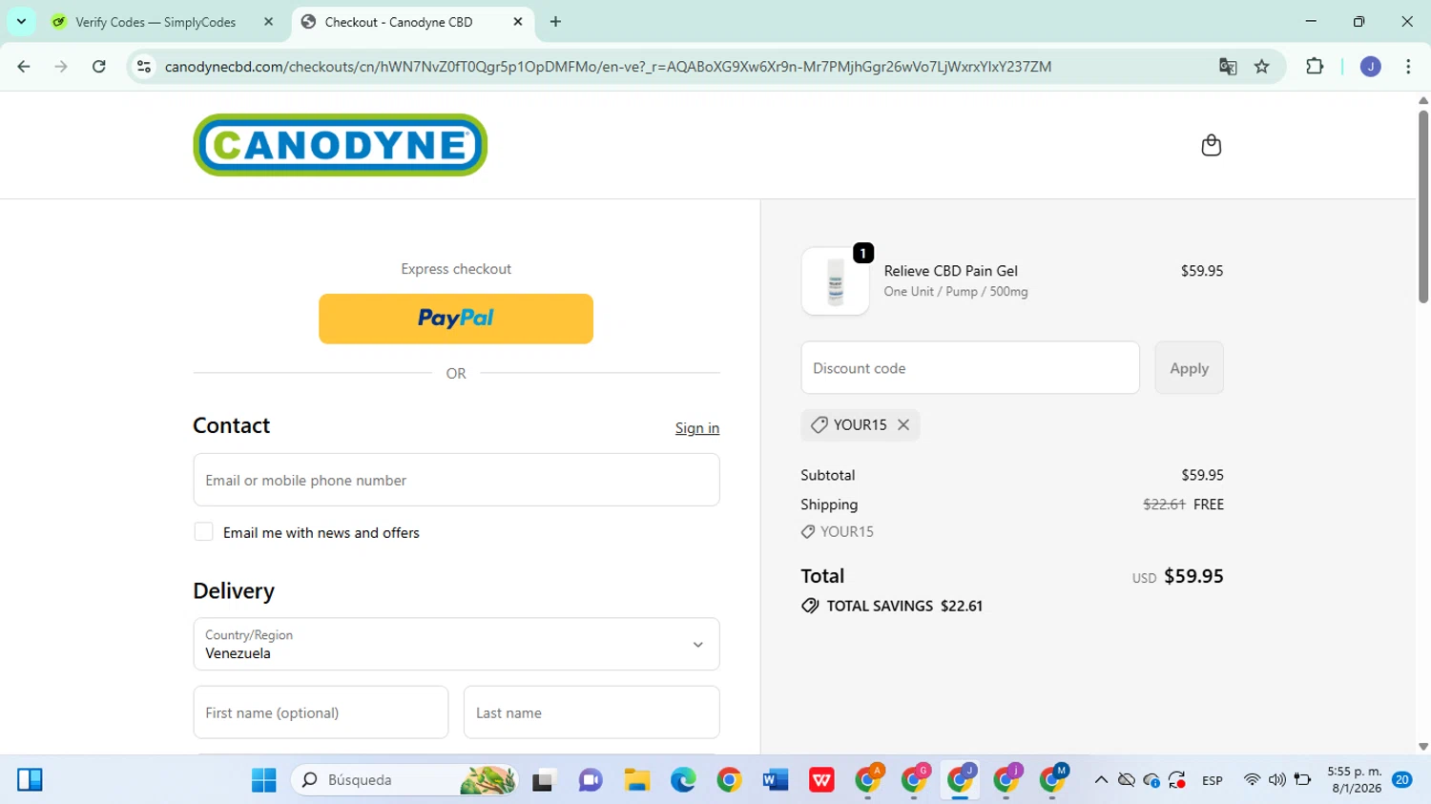Click the struck-through $22.61 shipping price

pos(1164,505)
